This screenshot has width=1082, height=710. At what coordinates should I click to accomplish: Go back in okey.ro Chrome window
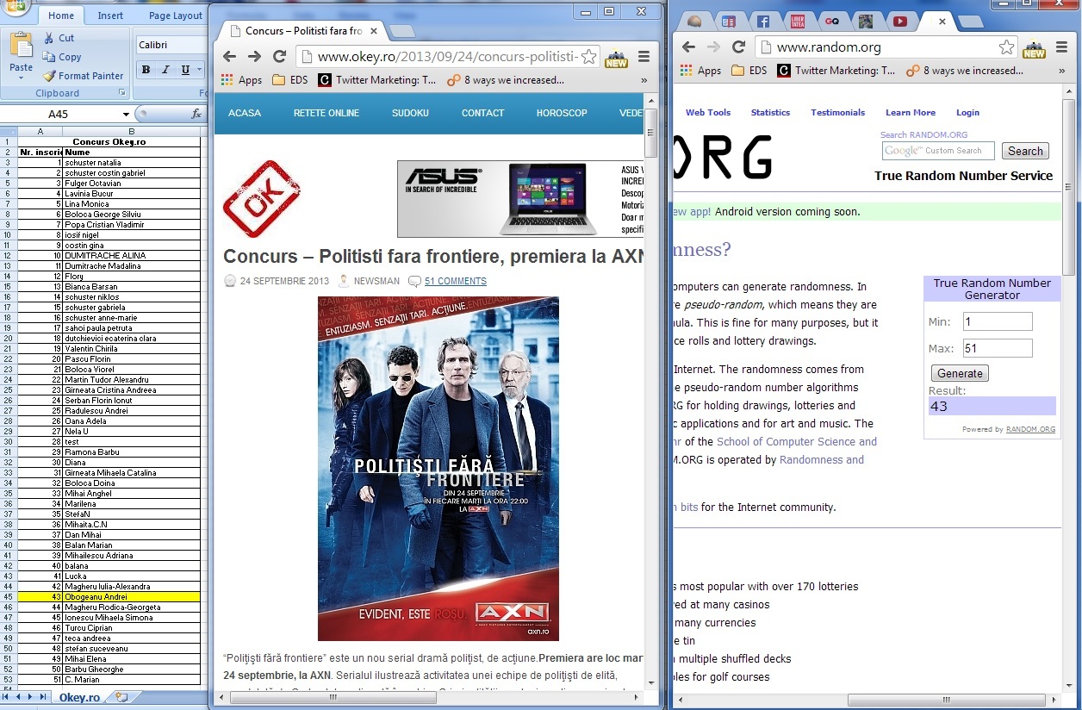coord(229,57)
